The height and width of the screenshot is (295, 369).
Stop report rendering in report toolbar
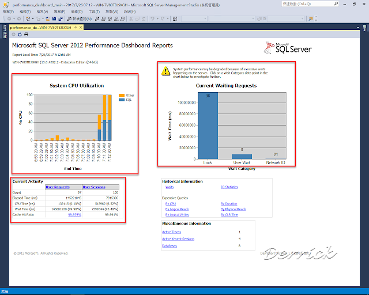pos(14,35)
